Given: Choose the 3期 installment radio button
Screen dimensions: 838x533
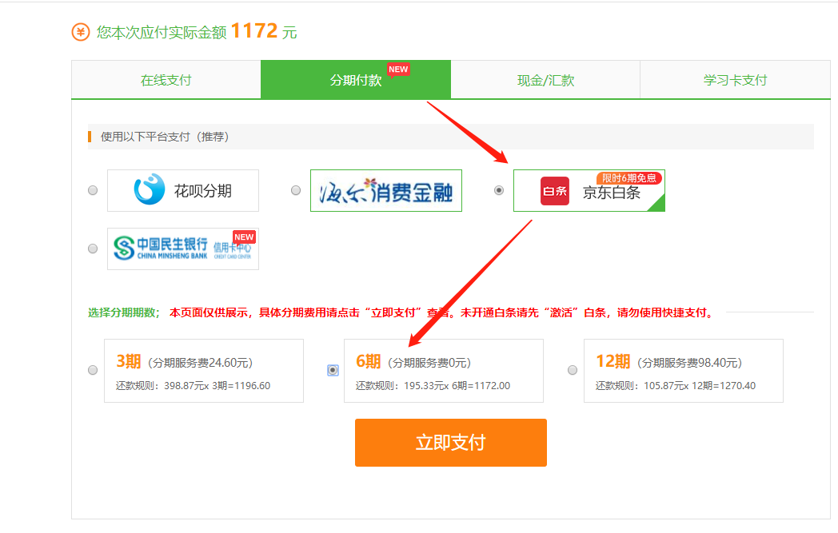Looking at the screenshot, I should click(x=93, y=370).
